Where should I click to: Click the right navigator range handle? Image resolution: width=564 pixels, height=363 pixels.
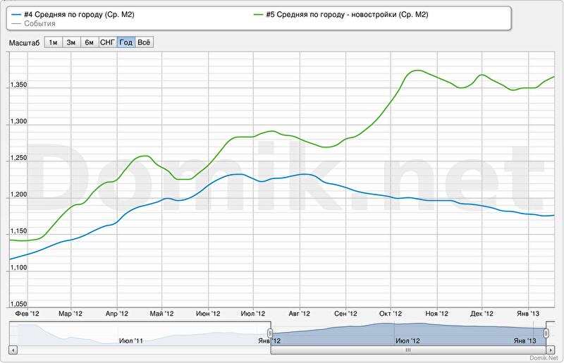[548, 333]
